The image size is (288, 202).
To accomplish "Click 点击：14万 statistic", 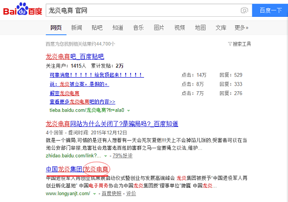I will (194, 75).
